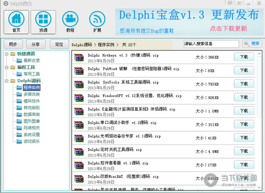Click the 定位 locate button
Screen dimensions: 265x193
pyautogui.click(x=59, y=44)
